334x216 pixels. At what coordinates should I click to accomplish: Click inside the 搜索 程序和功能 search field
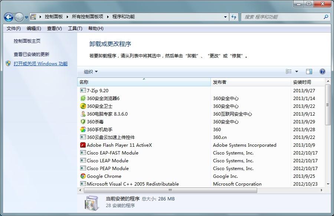(x=286, y=17)
